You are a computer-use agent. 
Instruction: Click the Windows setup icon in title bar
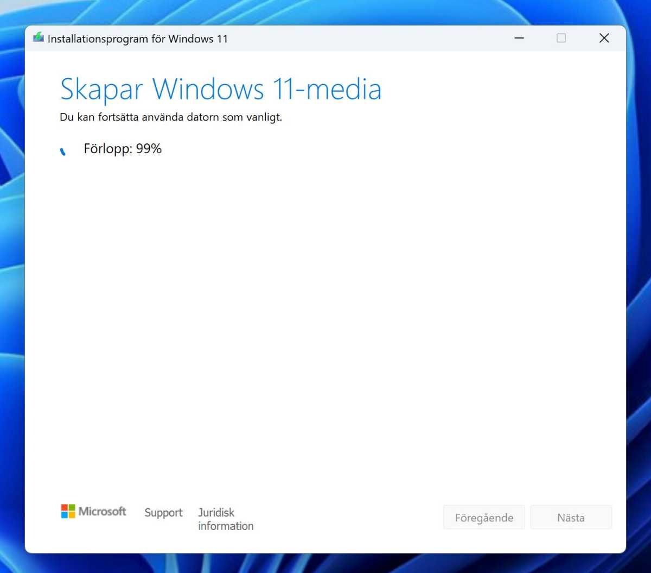pos(38,38)
